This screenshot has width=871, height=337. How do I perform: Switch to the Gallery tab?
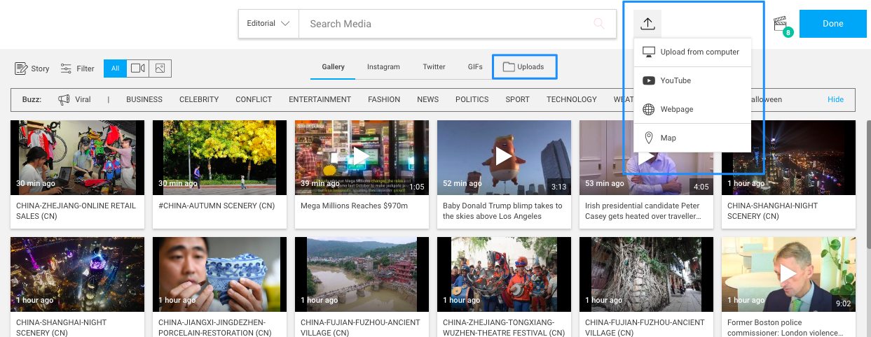coord(334,67)
